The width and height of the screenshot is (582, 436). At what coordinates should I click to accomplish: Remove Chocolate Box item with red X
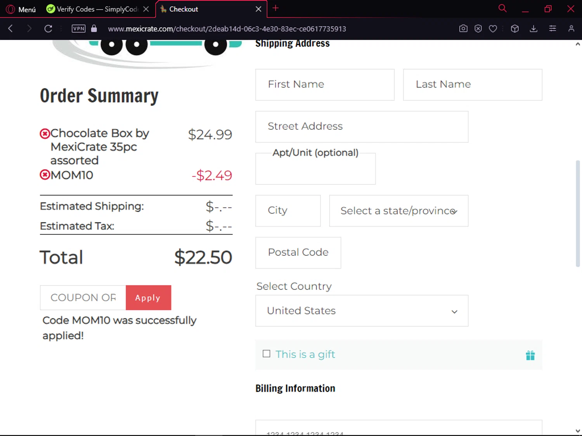45,134
